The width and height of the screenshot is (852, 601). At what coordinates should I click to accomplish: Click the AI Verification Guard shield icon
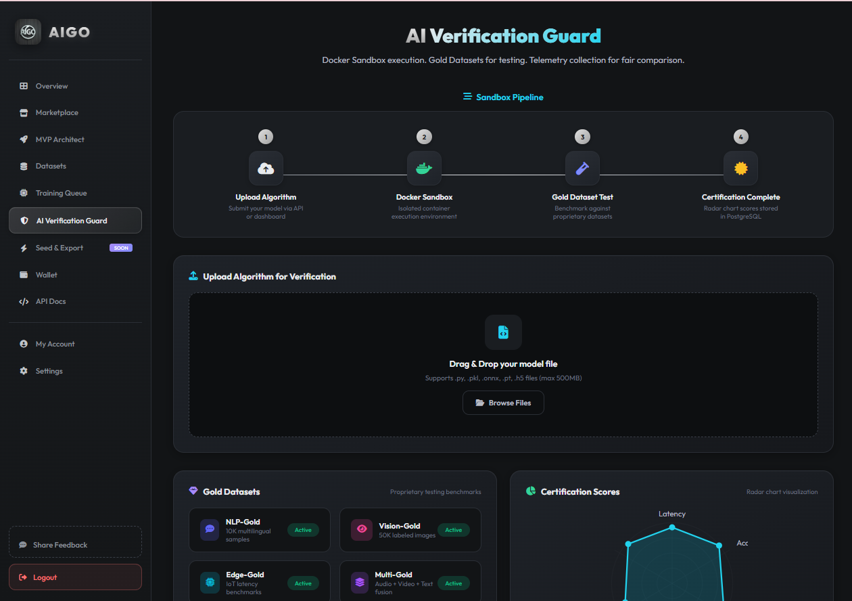pos(24,221)
